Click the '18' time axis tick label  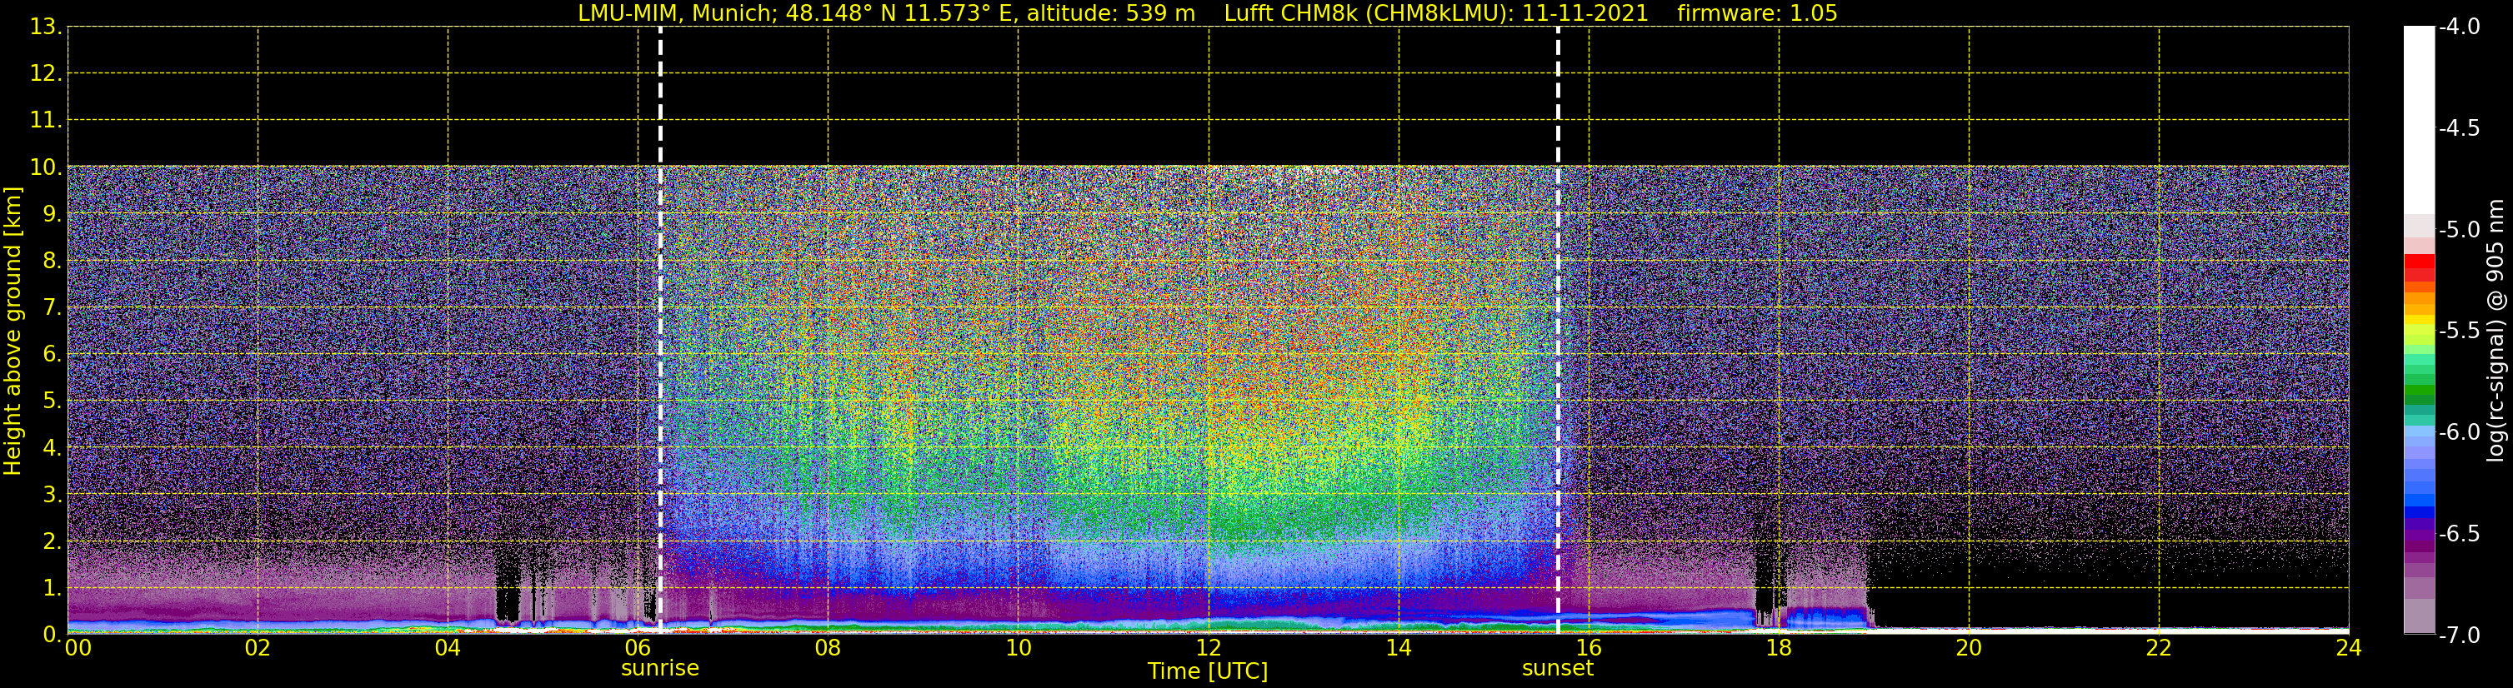coord(1780,648)
